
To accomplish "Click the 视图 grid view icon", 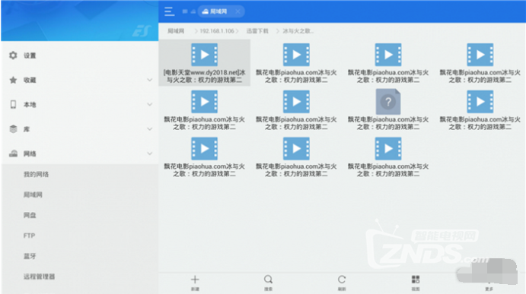I will pyautogui.click(x=416, y=280).
